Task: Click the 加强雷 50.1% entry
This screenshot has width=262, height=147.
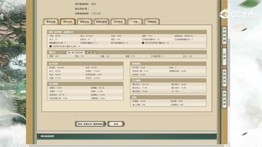Action: (x=98, y=88)
